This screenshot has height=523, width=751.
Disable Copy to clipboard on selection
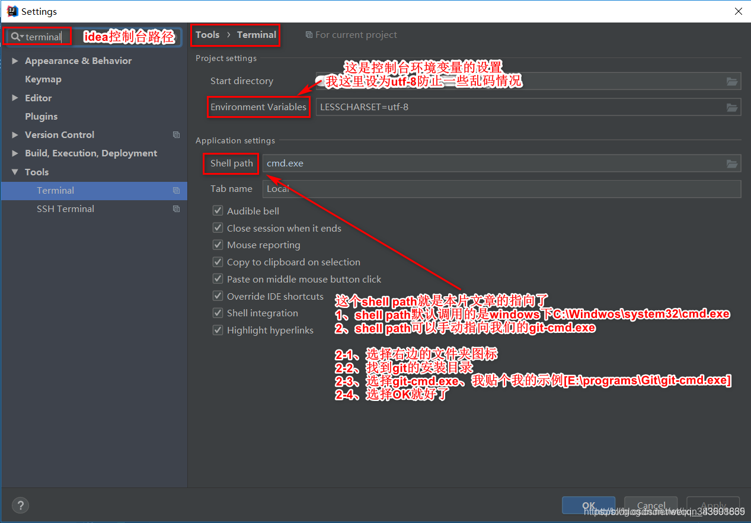(x=218, y=262)
